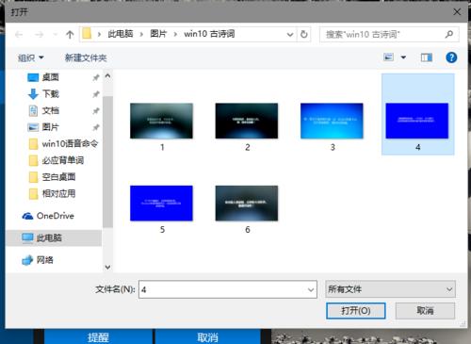
Task: Open the 组织 menu
Action: point(31,57)
